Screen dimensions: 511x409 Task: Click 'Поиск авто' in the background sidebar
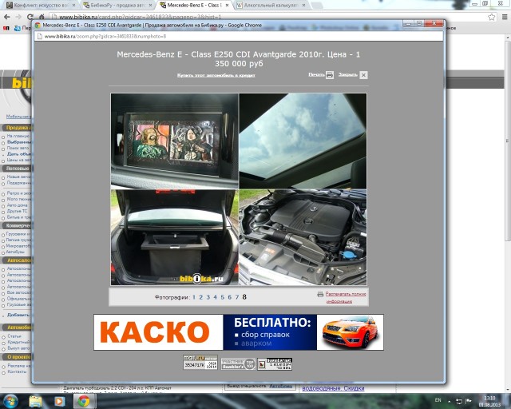[x=18, y=148]
